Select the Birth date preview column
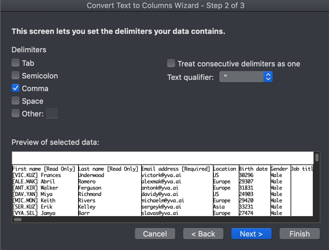The width and height of the screenshot is (329, 250). pos(254,191)
